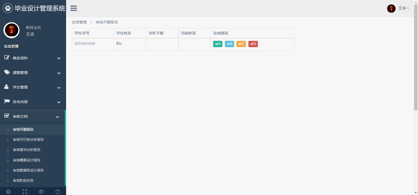The image size is (418, 195).
Task: Click the hamburger menu icon to collapse sidebar
Action: click(x=74, y=8)
